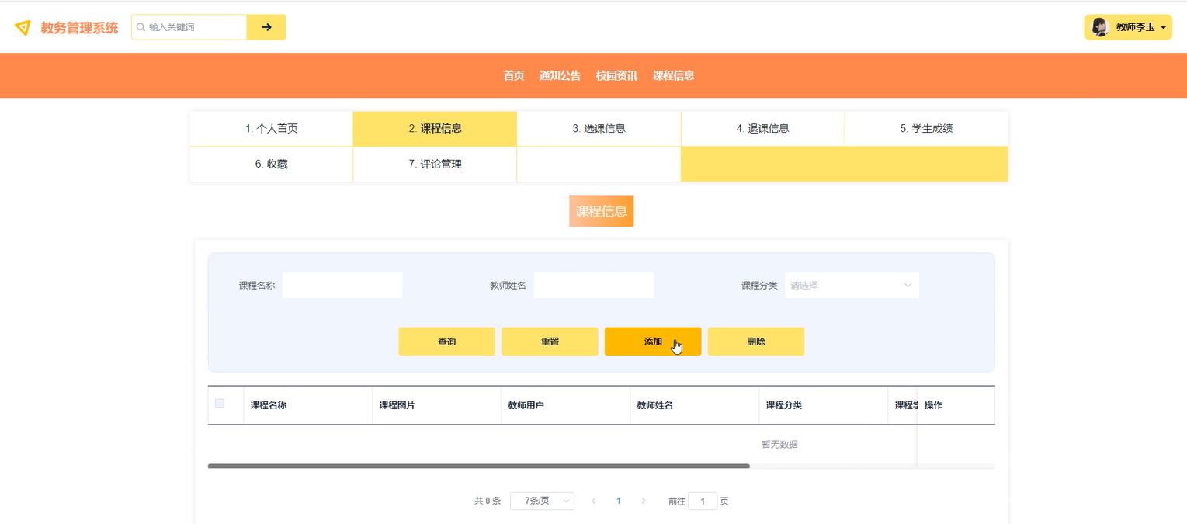Open 通知公告 in navigation bar
This screenshot has height=524, width=1187.
pos(560,75)
